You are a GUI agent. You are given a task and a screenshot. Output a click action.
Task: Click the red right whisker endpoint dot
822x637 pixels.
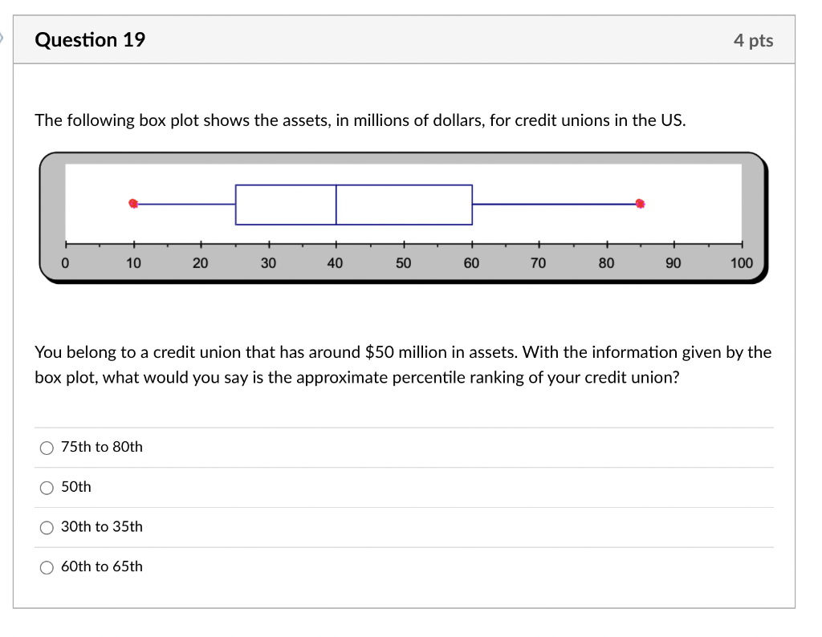[x=640, y=204]
